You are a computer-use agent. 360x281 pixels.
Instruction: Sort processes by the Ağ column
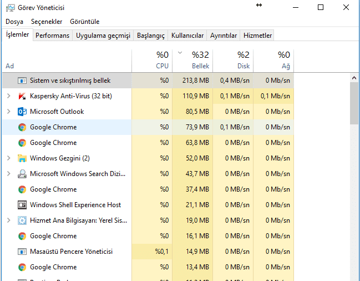click(273, 61)
